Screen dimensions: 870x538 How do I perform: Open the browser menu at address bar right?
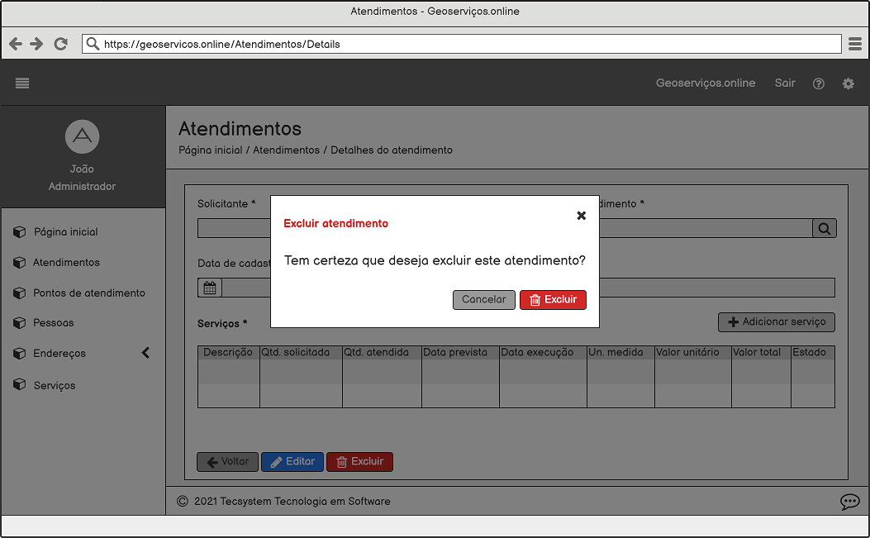pyautogui.click(x=855, y=45)
